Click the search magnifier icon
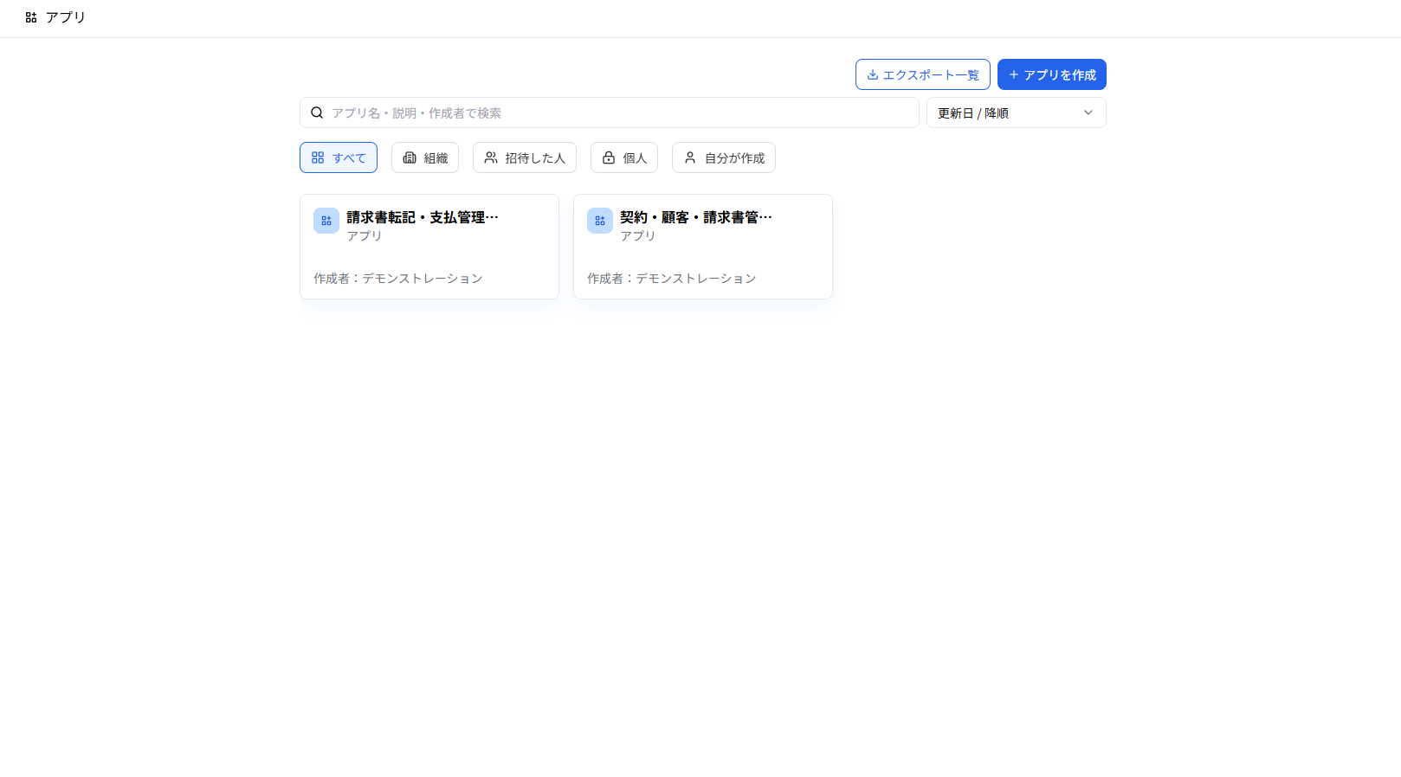 pyautogui.click(x=317, y=112)
